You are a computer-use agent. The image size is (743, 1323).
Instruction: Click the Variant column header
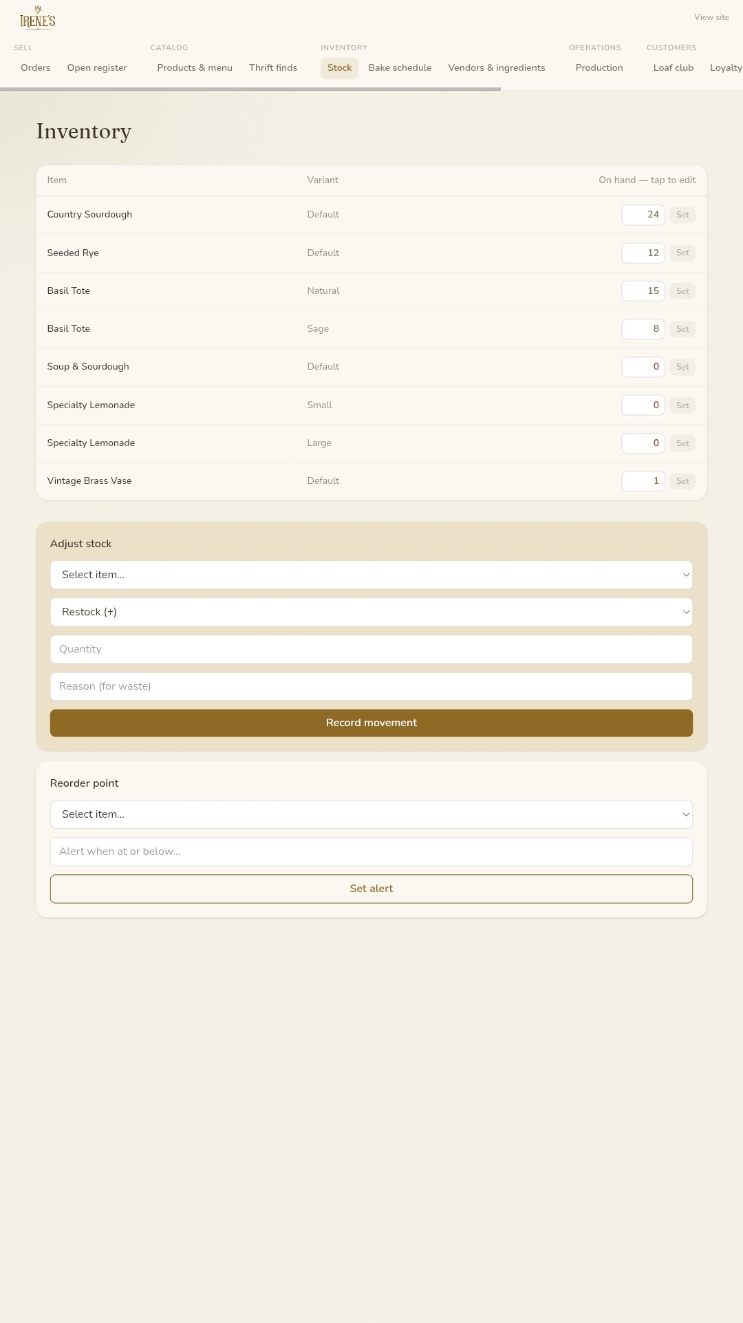click(323, 180)
